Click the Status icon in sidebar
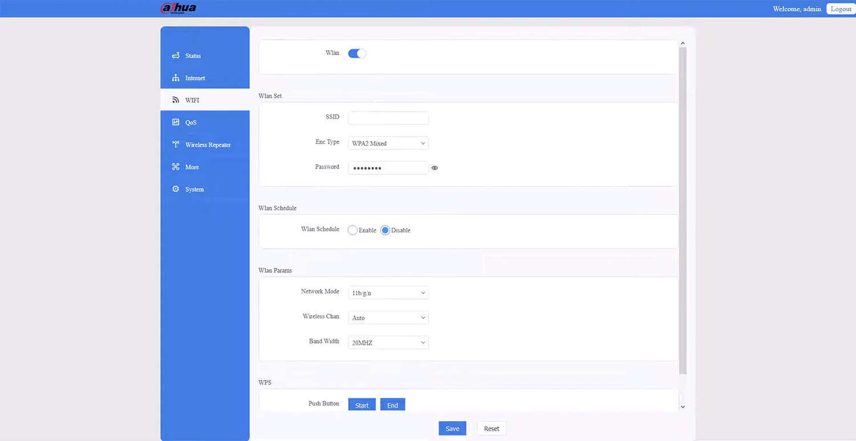The height and width of the screenshot is (441, 856). coord(176,56)
